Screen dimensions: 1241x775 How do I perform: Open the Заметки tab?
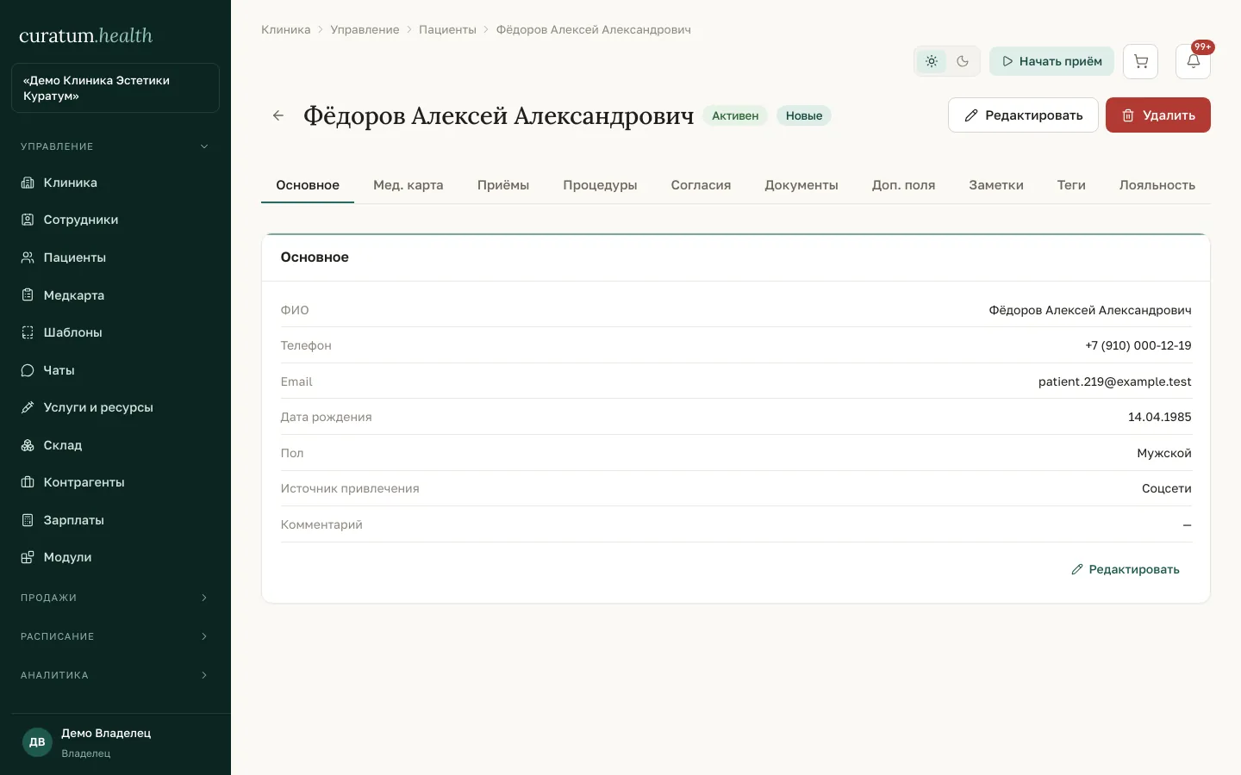[x=996, y=185]
